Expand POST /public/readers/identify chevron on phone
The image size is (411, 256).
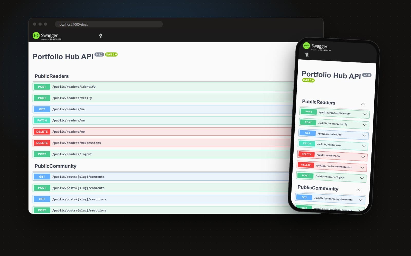365,114
